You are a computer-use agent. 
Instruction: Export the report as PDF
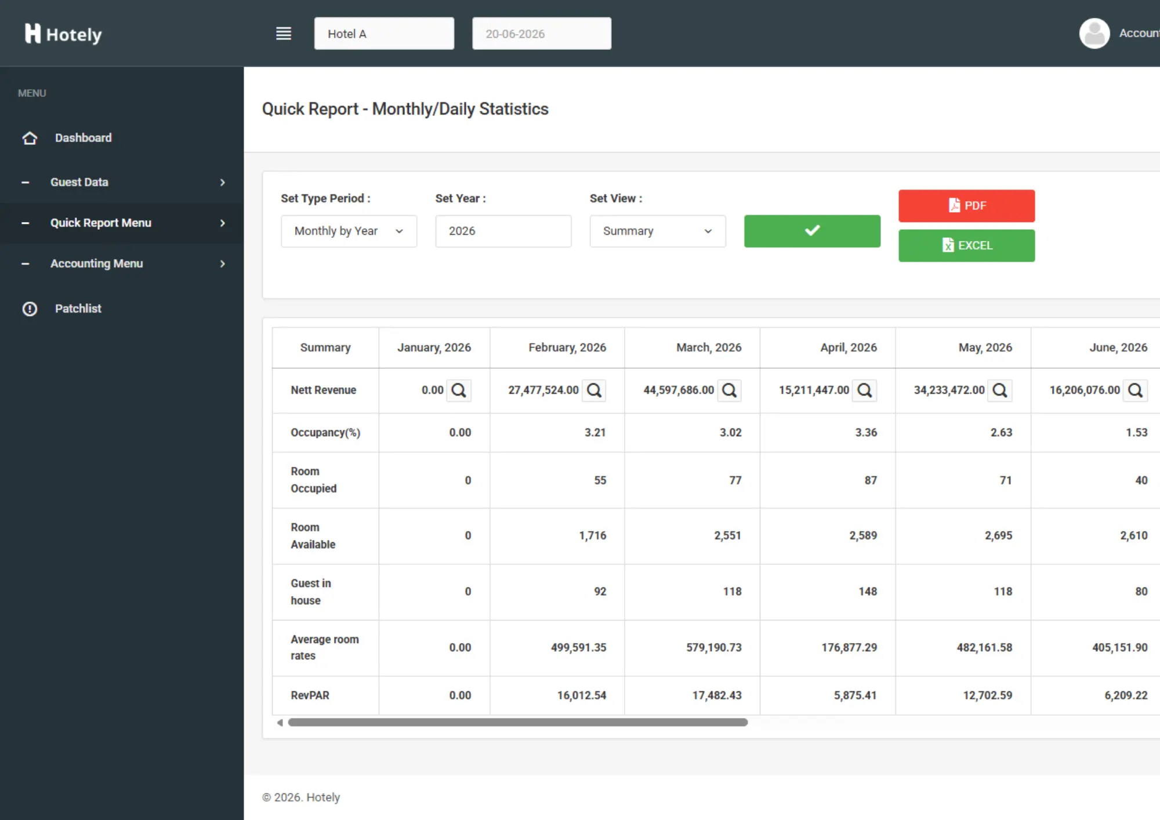coord(966,206)
